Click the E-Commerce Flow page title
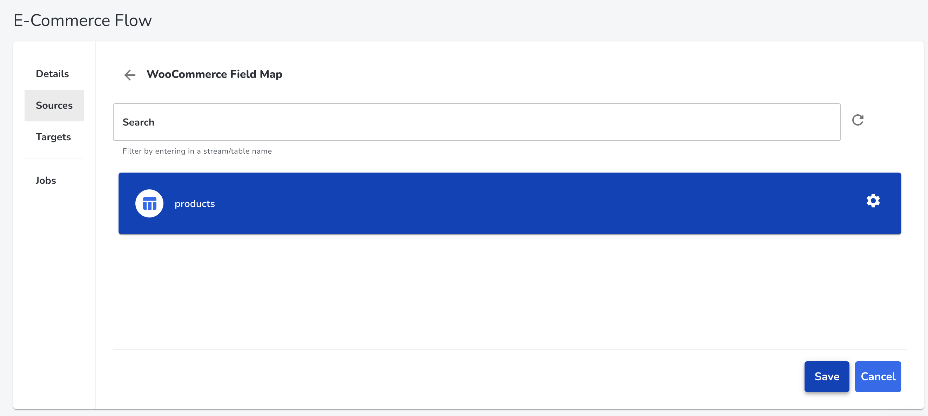 pyautogui.click(x=82, y=21)
